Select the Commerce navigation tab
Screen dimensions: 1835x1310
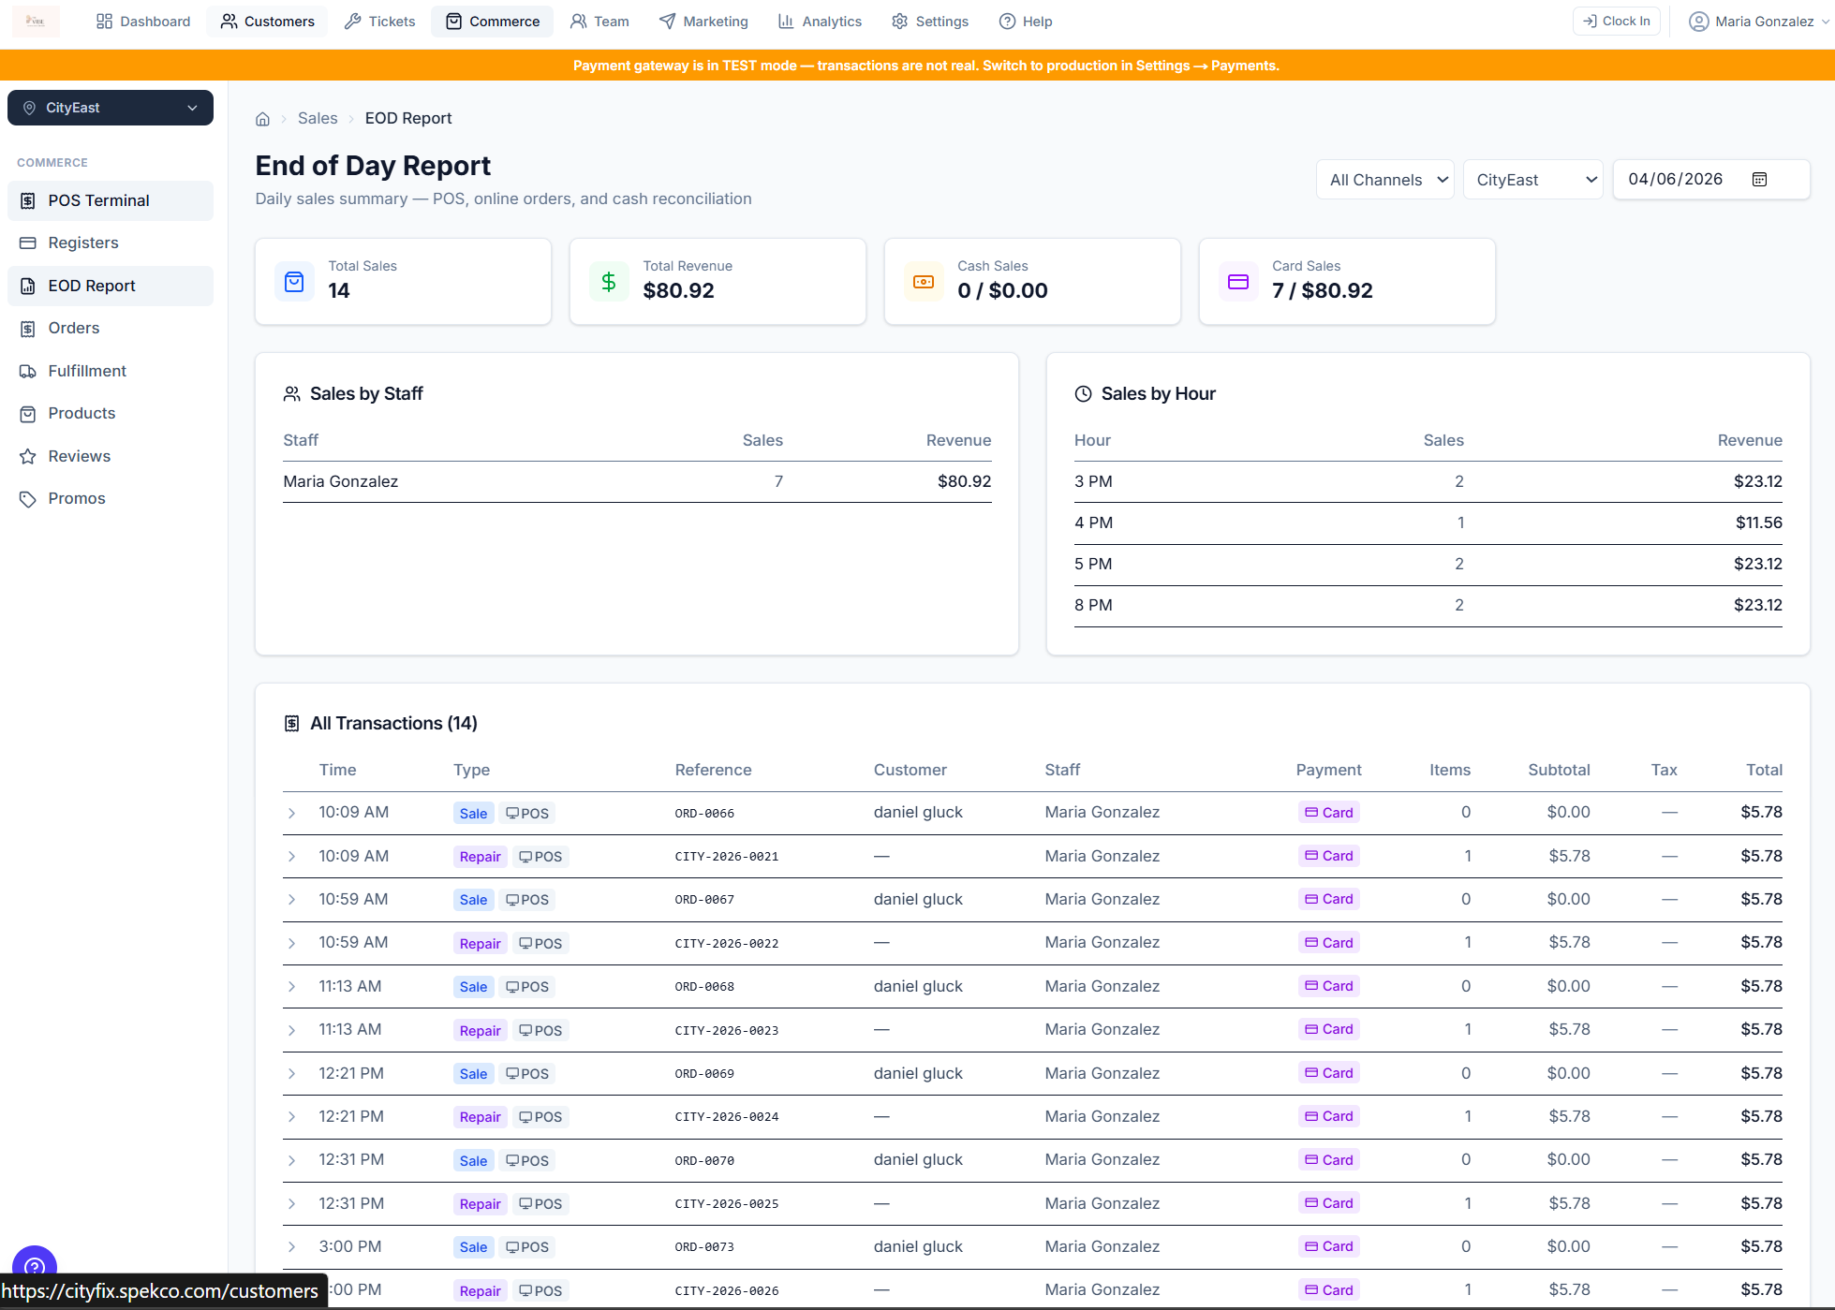tap(492, 21)
